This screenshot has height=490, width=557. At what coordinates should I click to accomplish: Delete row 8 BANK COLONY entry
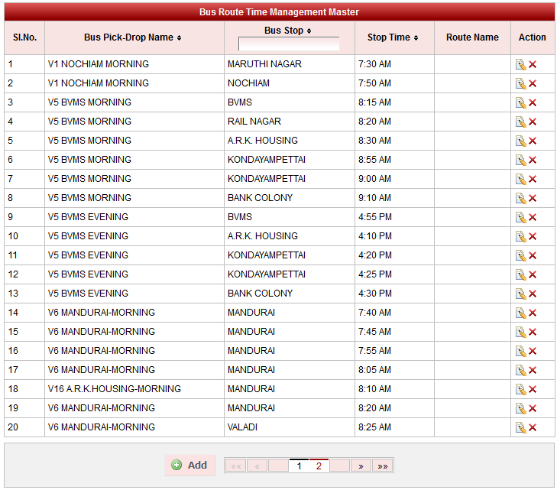pyautogui.click(x=533, y=199)
